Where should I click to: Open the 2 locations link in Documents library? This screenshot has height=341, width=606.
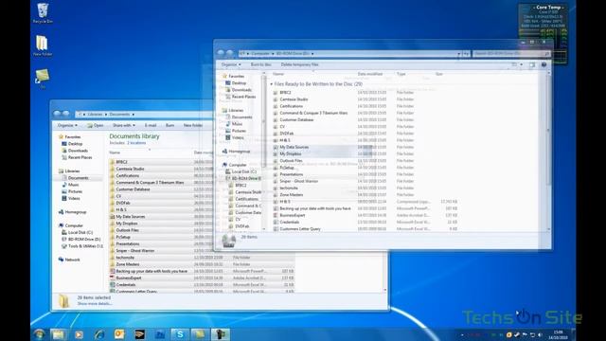[136, 143]
